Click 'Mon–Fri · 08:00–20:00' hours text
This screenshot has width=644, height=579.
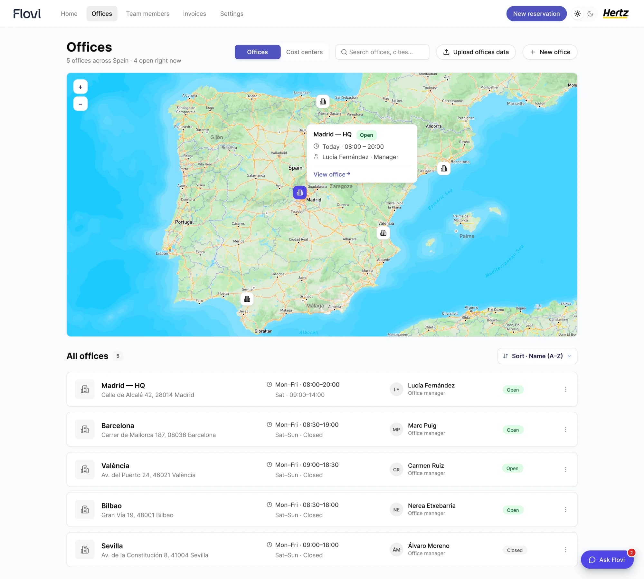[x=307, y=384]
